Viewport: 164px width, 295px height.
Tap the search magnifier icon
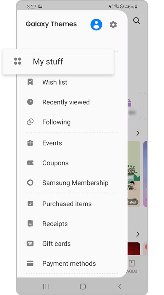(136, 20)
